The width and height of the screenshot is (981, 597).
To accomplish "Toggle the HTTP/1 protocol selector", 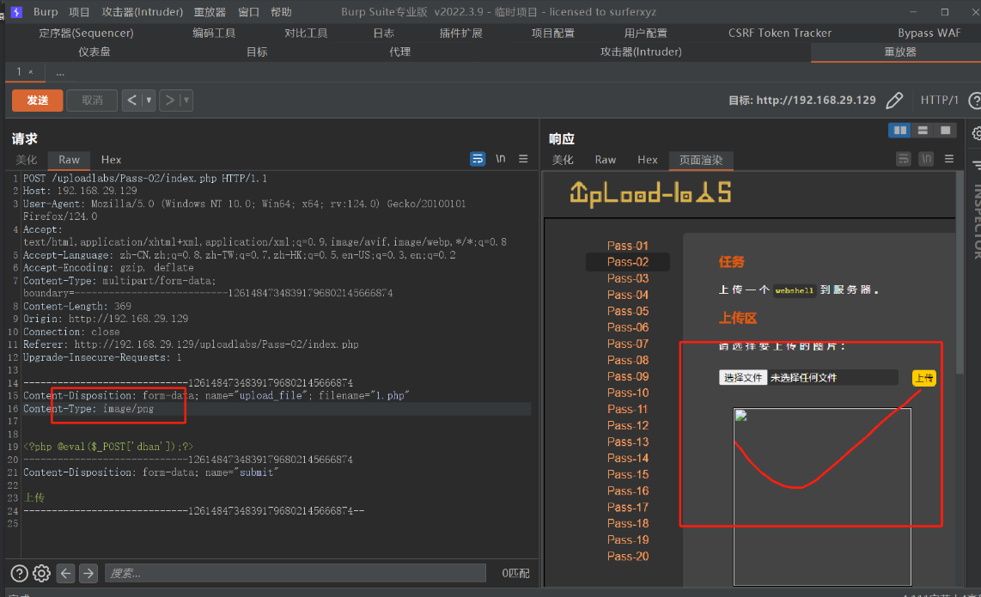I will tap(939, 101).
